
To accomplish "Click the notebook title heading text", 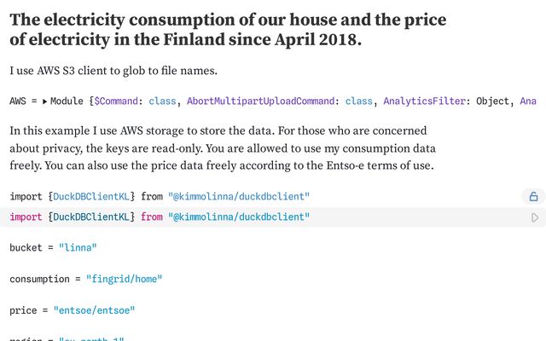I will point(227,29).
